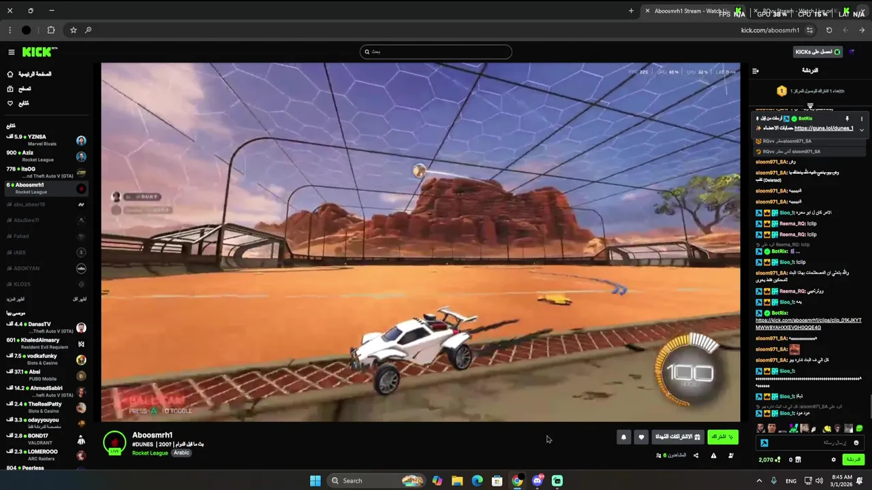Open Discord from taskbar
Image resolution: width=872 pixels, height=490 pixels.
tap(538, 480)
